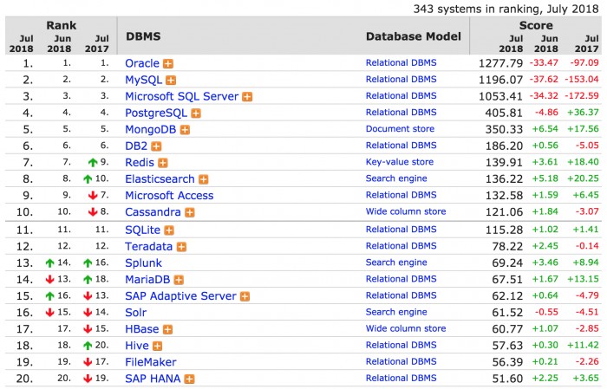
Task: Click the plus icon next to PostgreSQL
Action: pos(196,113)
